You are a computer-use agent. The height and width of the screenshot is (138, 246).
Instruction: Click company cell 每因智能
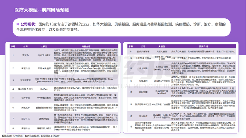click(143, 92)
